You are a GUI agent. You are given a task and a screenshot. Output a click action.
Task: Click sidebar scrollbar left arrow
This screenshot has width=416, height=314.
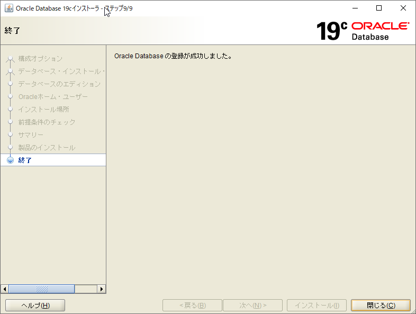pos(5,289)
